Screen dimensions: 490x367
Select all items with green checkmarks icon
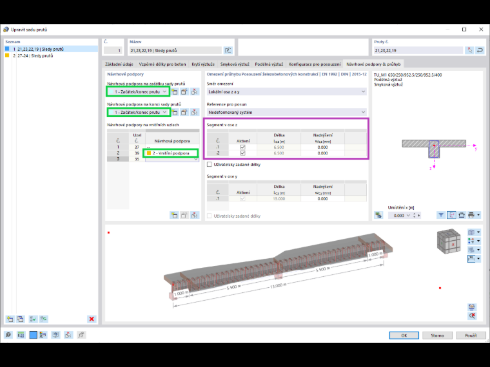pos(33,319)
